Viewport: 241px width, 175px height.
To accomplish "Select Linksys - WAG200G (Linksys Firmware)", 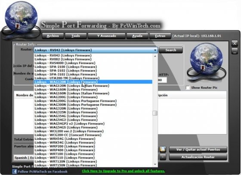I will (93, 97).
